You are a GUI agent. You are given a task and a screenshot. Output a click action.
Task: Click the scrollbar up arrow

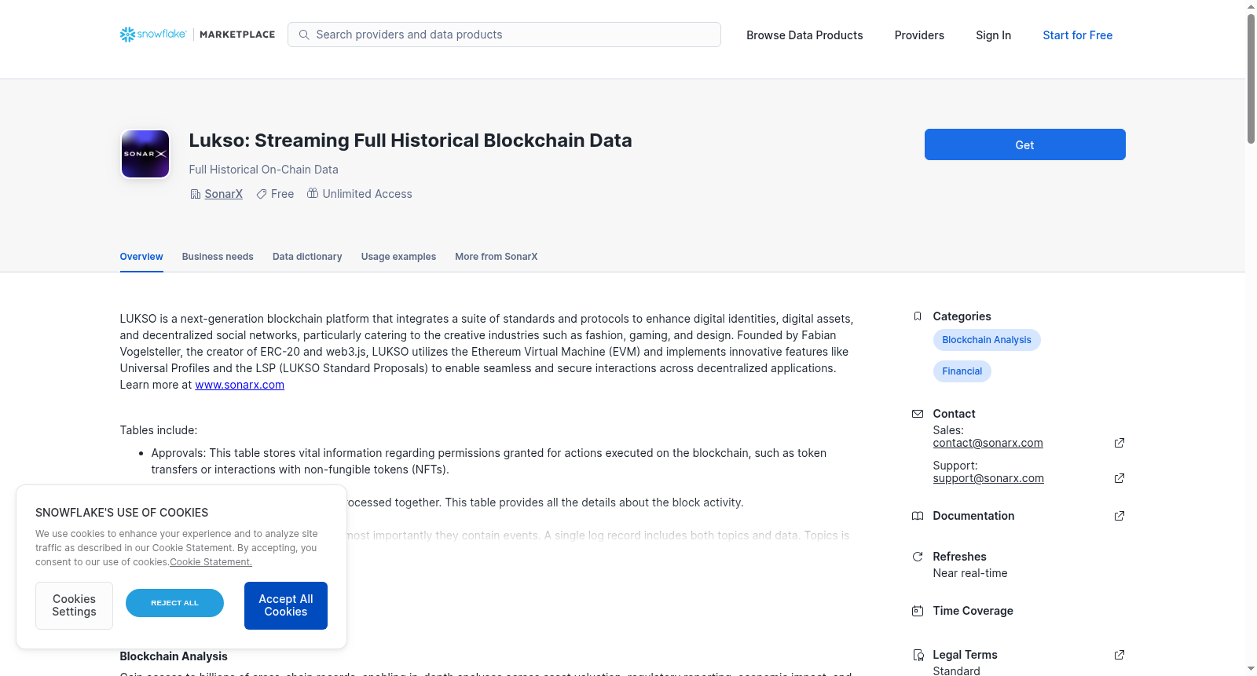1251,6
